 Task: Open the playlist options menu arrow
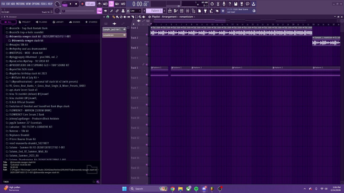coord(104,17)
